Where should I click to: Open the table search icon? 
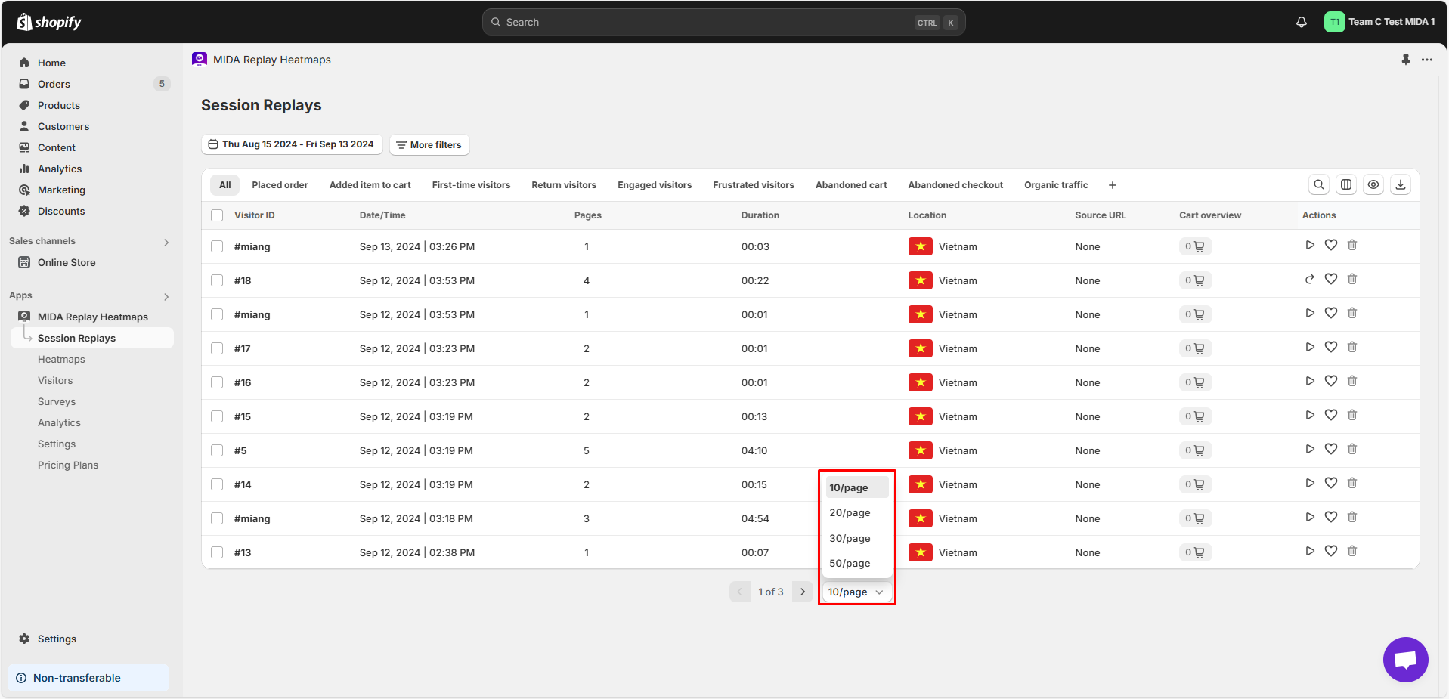click(1319, 184)
